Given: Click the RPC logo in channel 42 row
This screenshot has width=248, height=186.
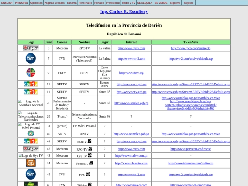Looking at the screenshot, I should 31,148.
